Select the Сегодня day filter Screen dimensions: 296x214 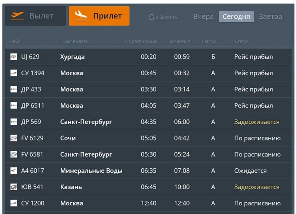tap(236, 16)
